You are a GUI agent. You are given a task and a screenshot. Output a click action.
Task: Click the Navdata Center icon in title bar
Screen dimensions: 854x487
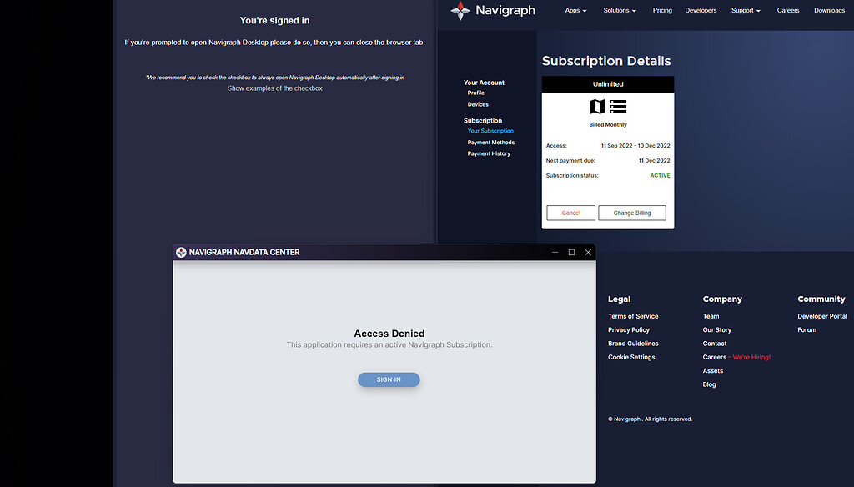click(x=180, y=251)
